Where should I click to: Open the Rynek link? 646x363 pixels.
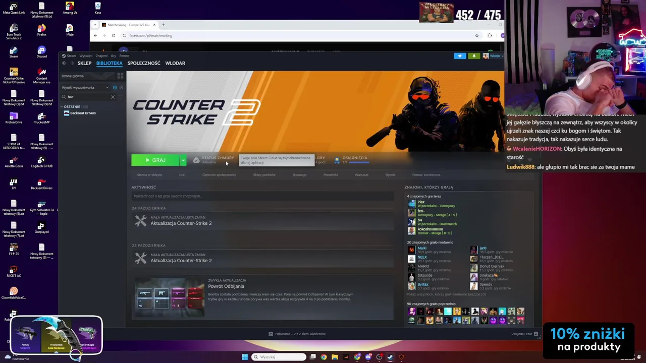coord(390,175)
